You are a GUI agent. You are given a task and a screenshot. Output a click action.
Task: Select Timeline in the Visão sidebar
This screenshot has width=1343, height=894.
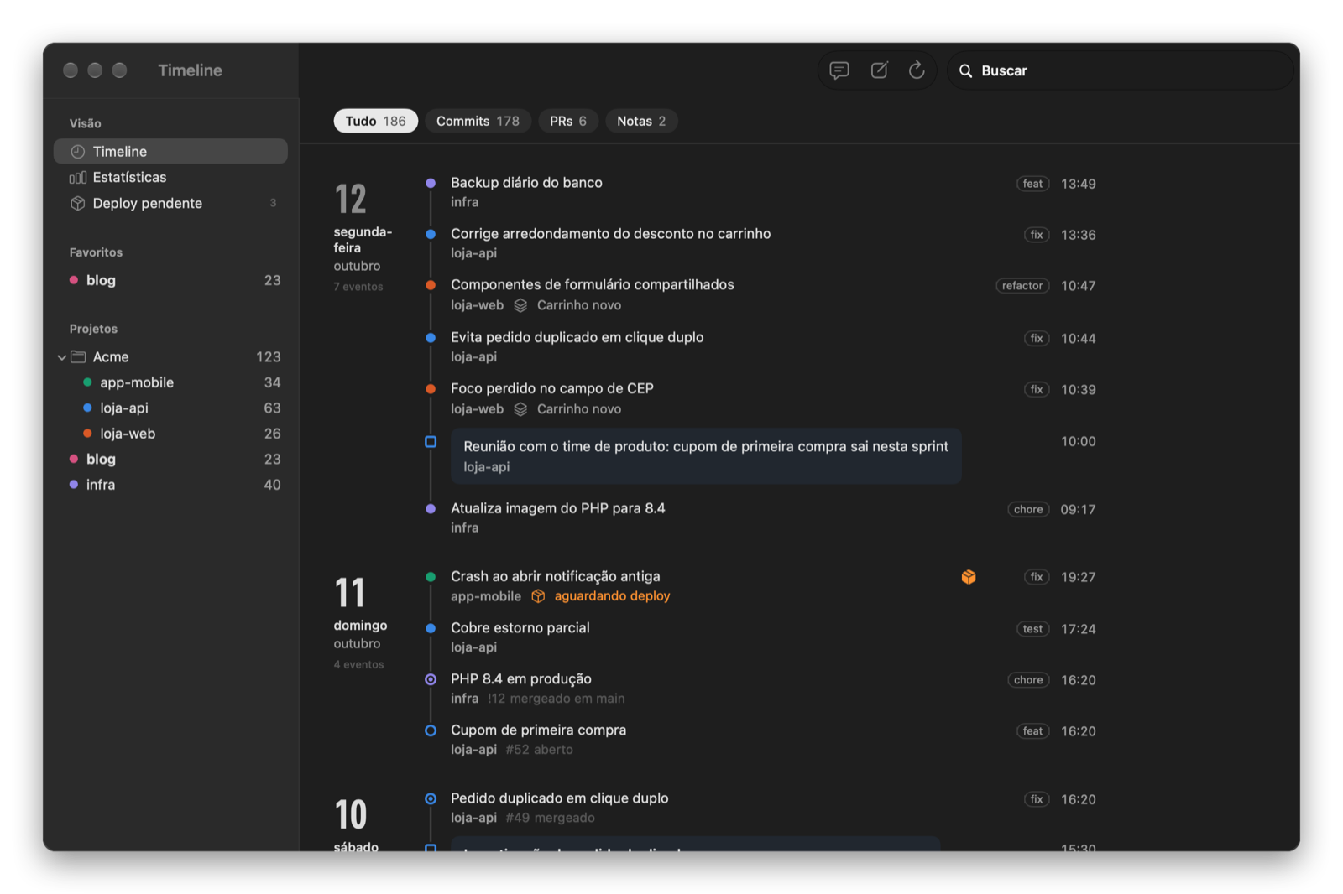click(x=170, y=152)
